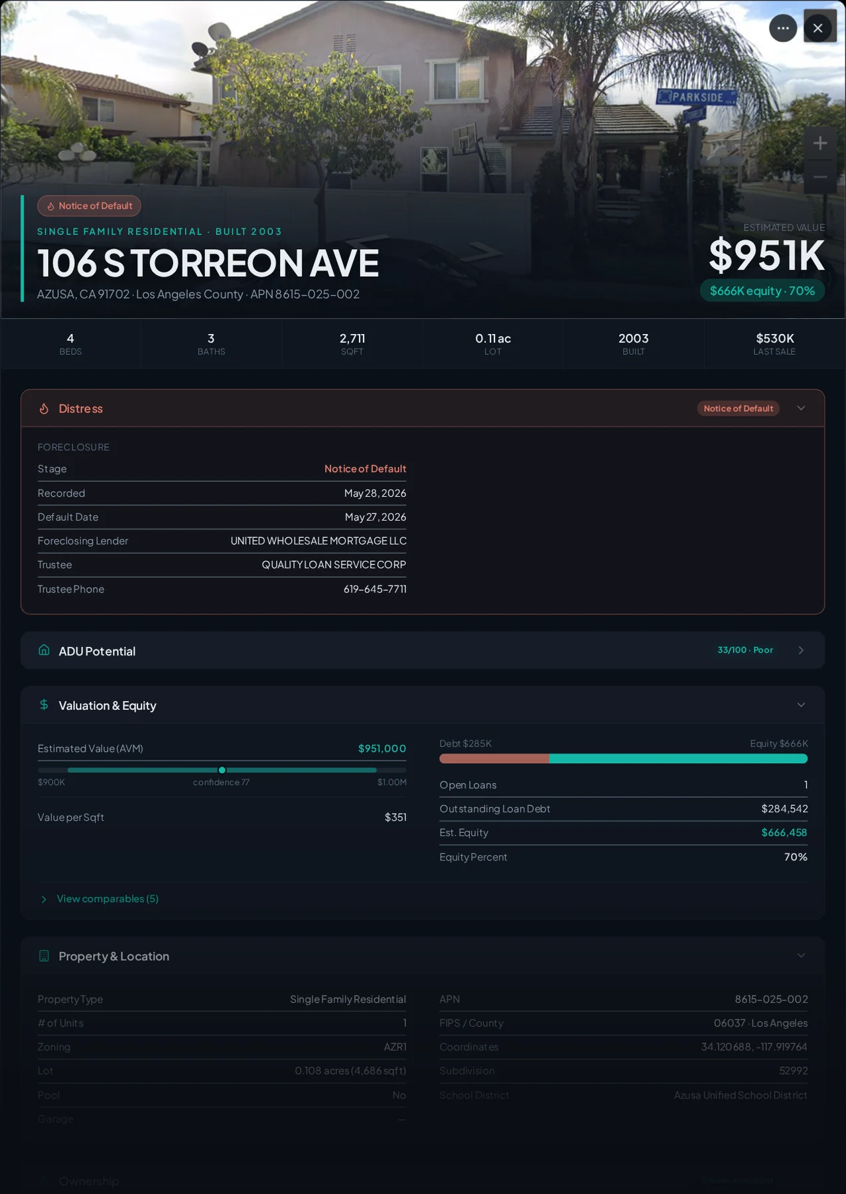Screen dimensions: 846x1194
Task: Click the Stage value Notice of Default
Action: pos(365,469)
